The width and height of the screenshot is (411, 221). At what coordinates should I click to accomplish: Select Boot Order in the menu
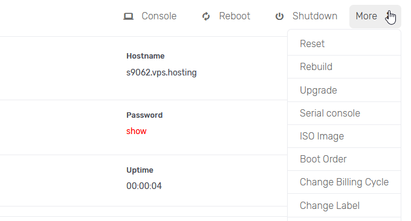point(344,159)
